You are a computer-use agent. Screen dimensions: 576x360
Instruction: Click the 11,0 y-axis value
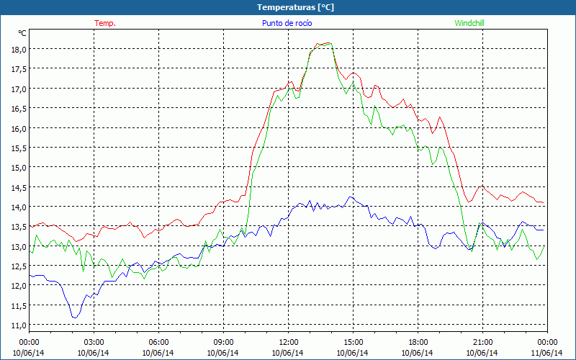point(19,325)
